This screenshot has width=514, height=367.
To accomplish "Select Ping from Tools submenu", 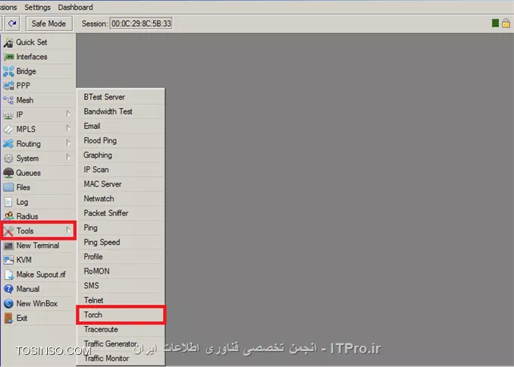I will coord(121,227).
